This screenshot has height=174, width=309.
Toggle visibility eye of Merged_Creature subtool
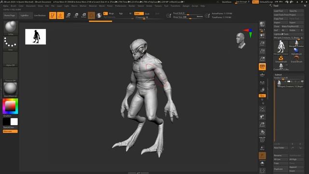(x=302, y=82)
